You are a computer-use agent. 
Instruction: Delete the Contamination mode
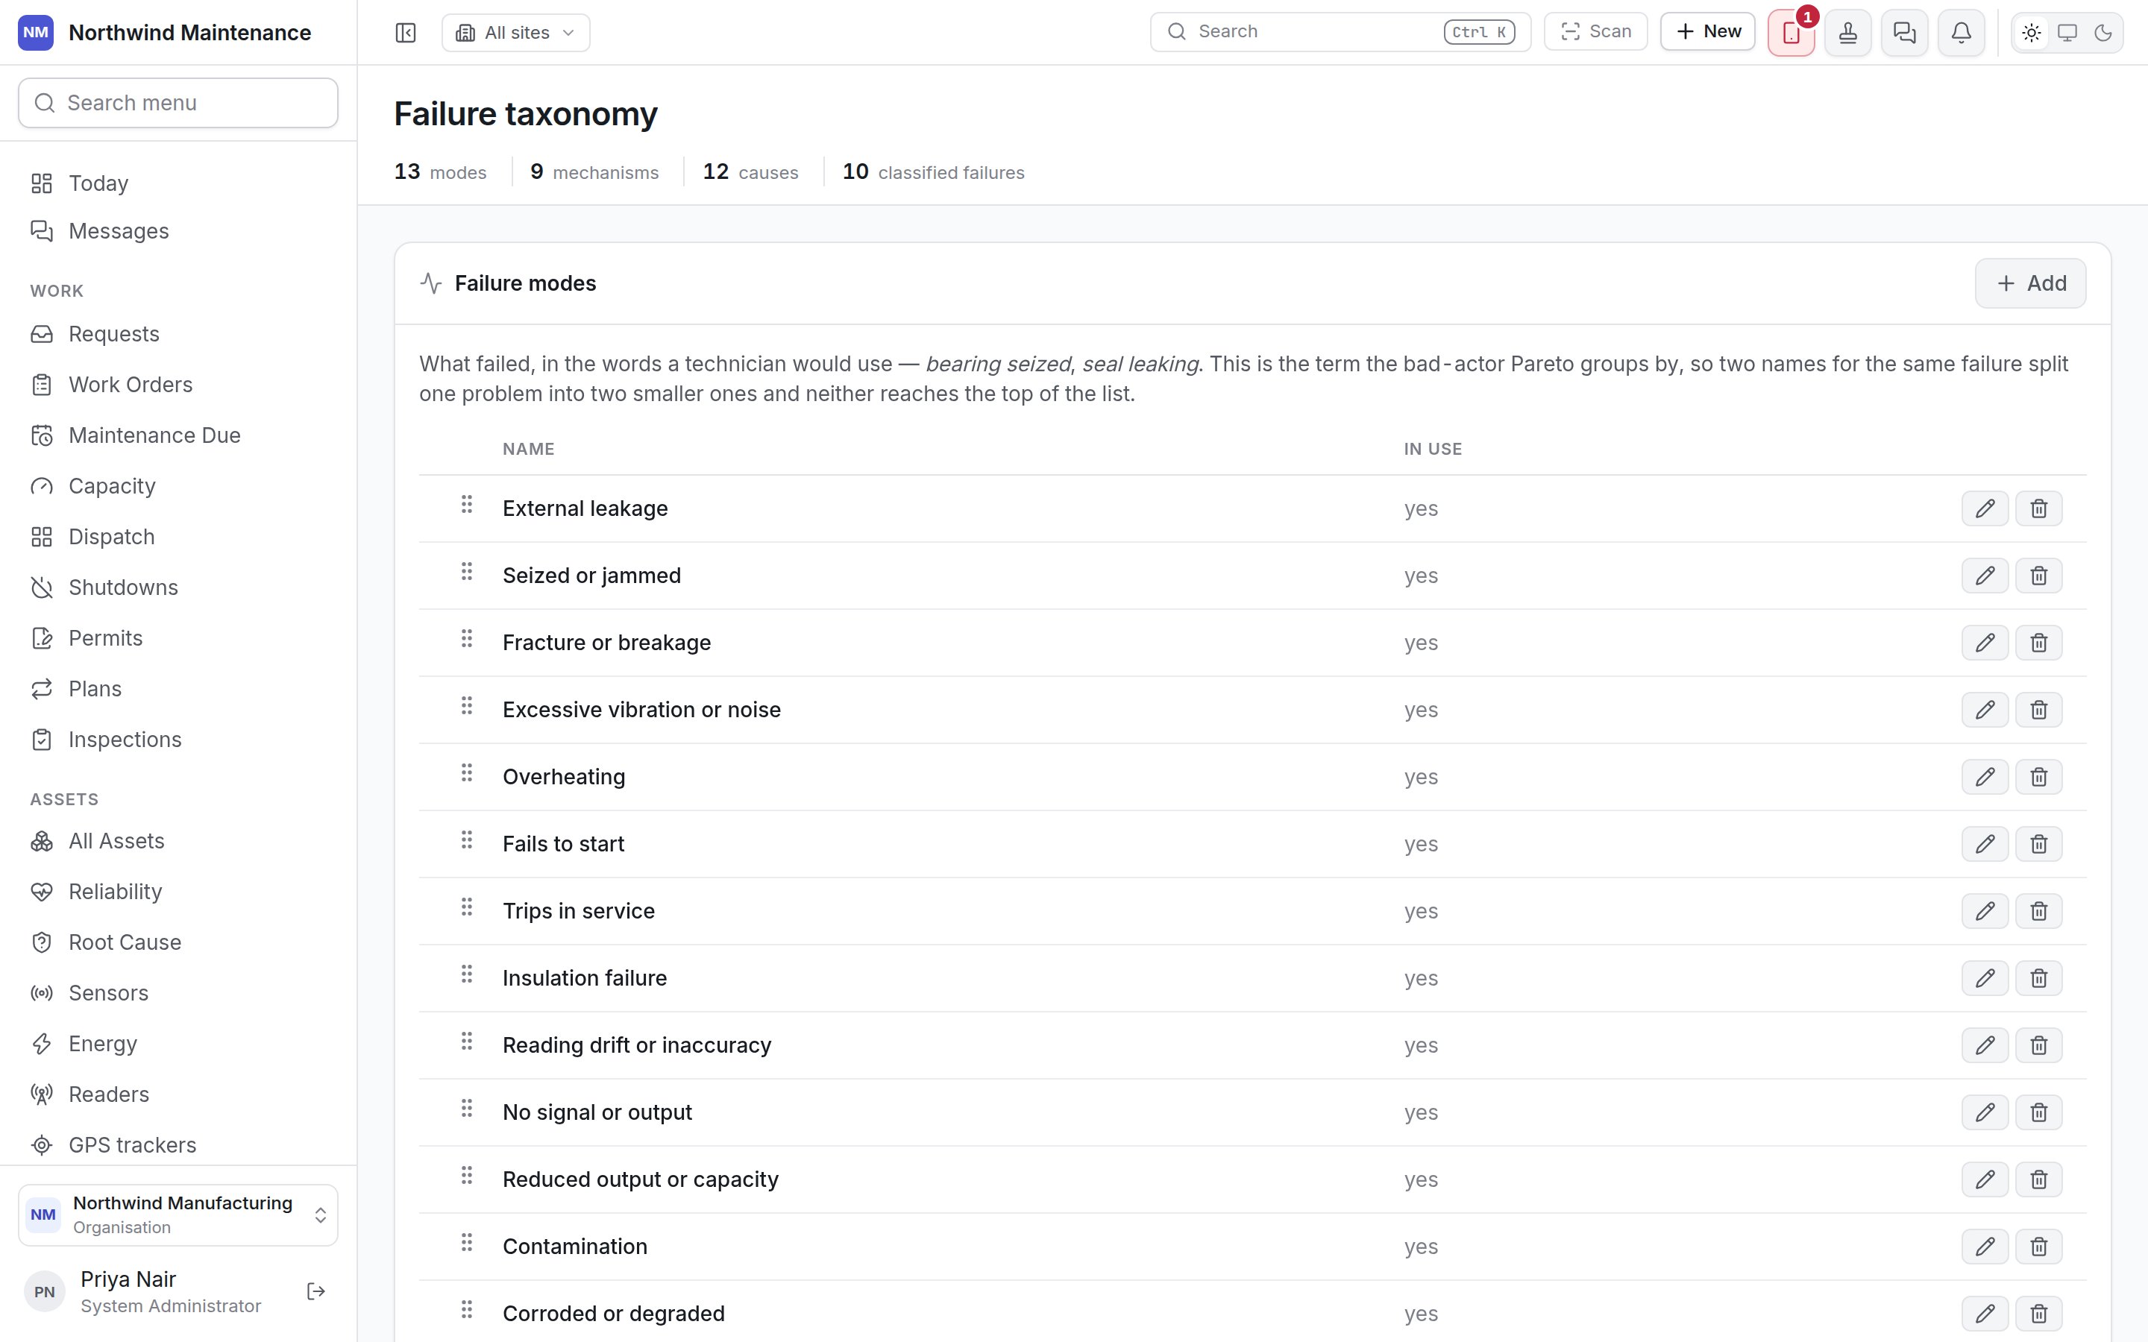coord(2039,1246)
